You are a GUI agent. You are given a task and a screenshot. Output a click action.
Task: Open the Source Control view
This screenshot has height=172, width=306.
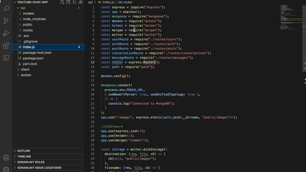click(6, 21)
